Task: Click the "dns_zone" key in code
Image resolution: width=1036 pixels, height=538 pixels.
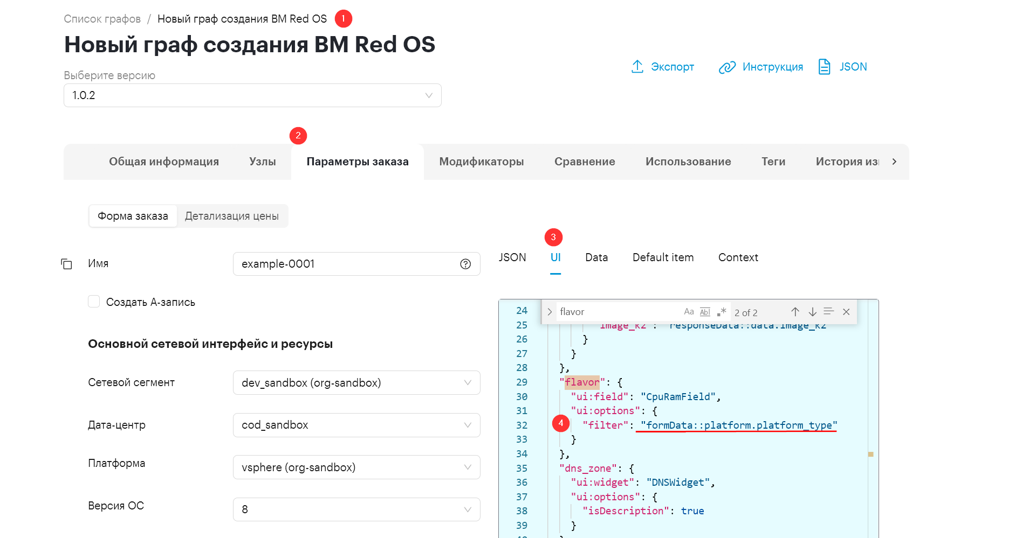Action: click(588, 469)
